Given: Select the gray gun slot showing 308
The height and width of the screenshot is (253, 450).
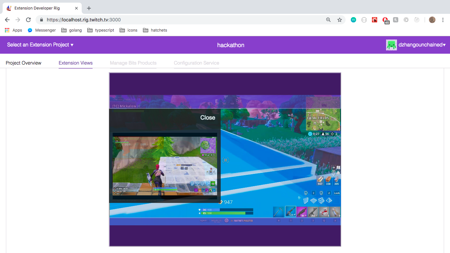Looking at the screenshot, I should [x=313, y=211].
